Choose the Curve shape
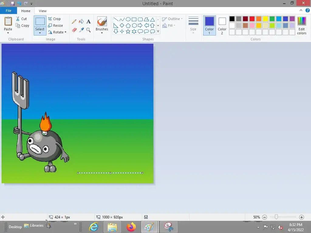The image size is (311, 233). click(122, 19)
